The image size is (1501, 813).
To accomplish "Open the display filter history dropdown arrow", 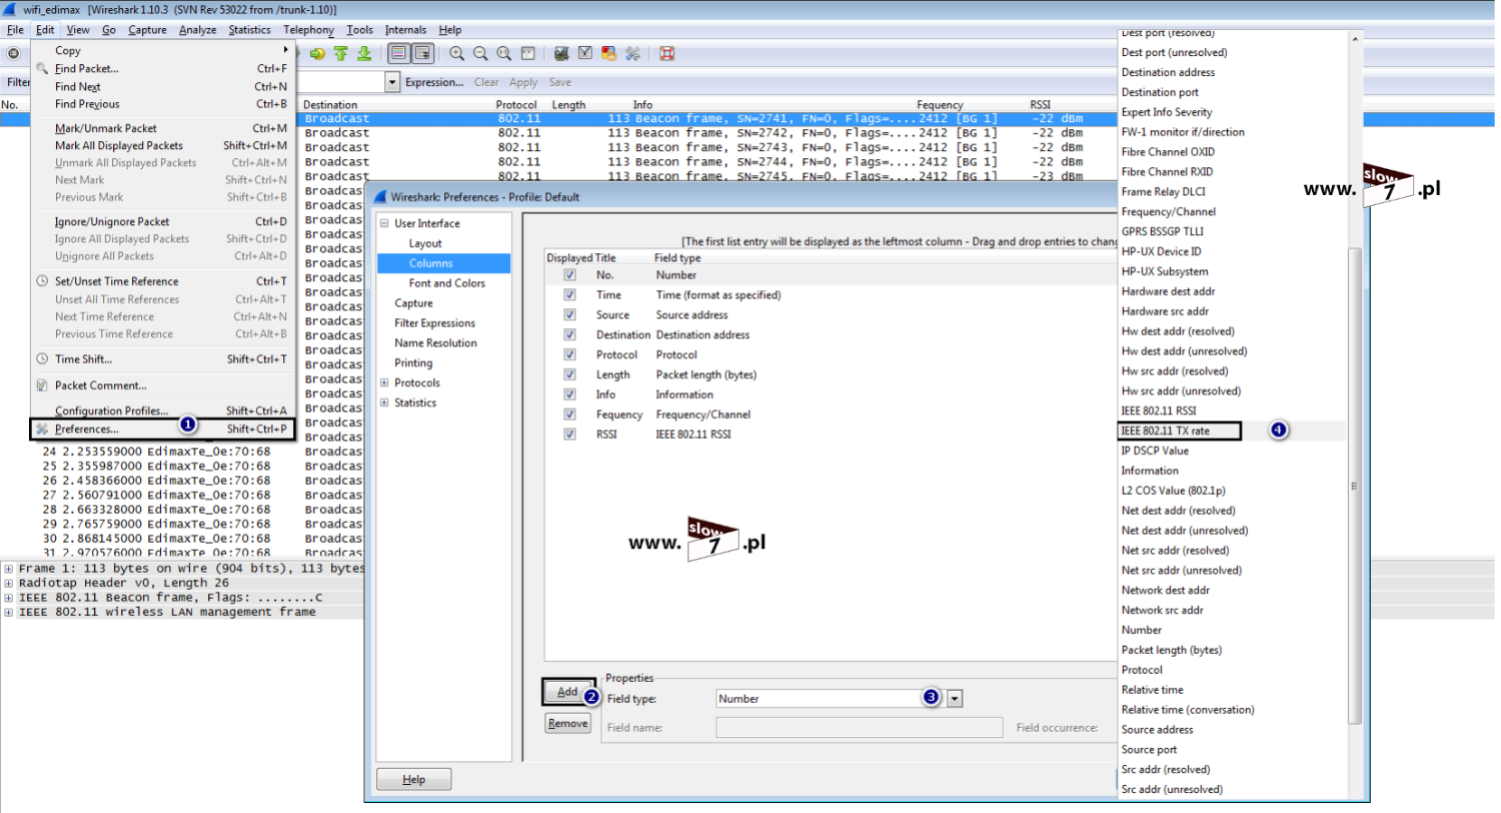I will pyautogui.click(x=392, y=82).
